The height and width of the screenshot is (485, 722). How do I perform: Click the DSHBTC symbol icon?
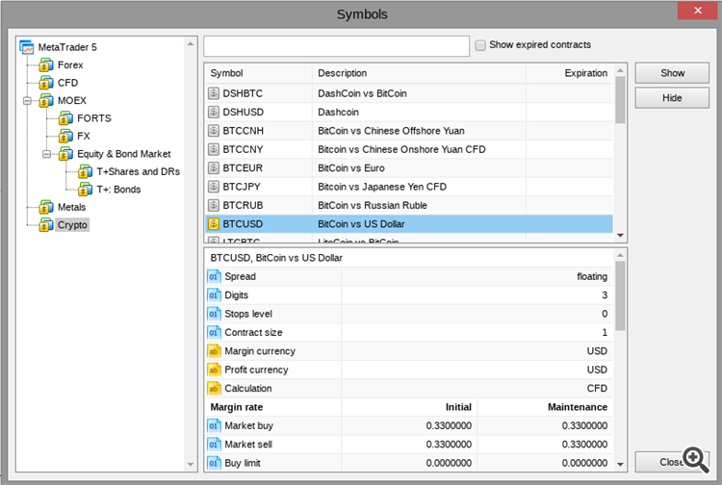tap(213, 93)
